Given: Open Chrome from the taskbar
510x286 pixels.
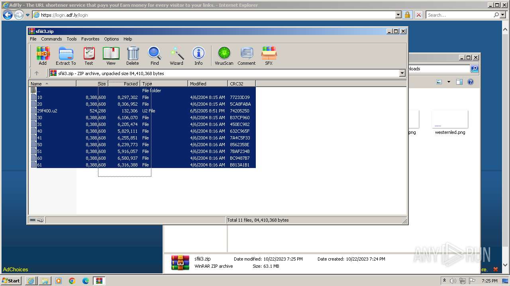Looking at the screenshot, I should pos(72,281).
